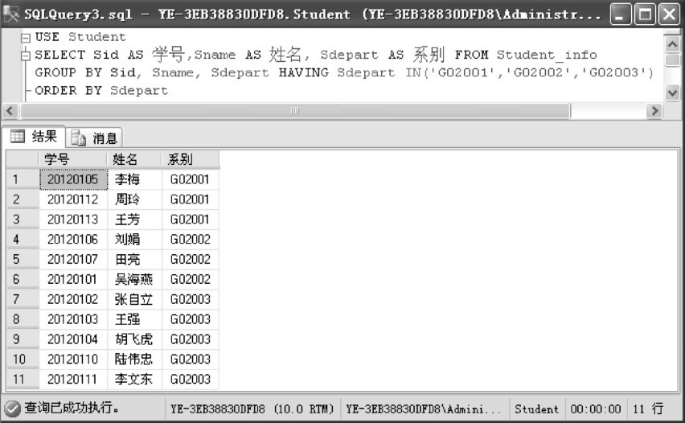Click name cell 刘娟
The width and height of the screenshot is (685, 423).
pyautogui.click(x=134, y=240)
